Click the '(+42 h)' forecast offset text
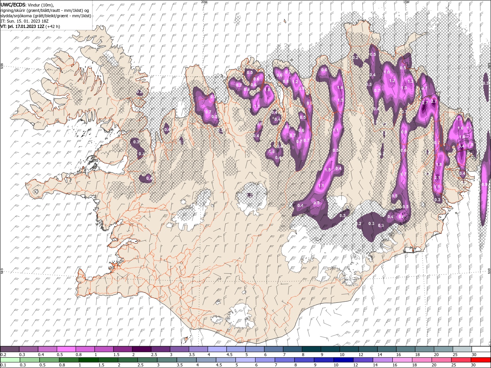This screenshot has width=491, height=368. coord(53,26)
